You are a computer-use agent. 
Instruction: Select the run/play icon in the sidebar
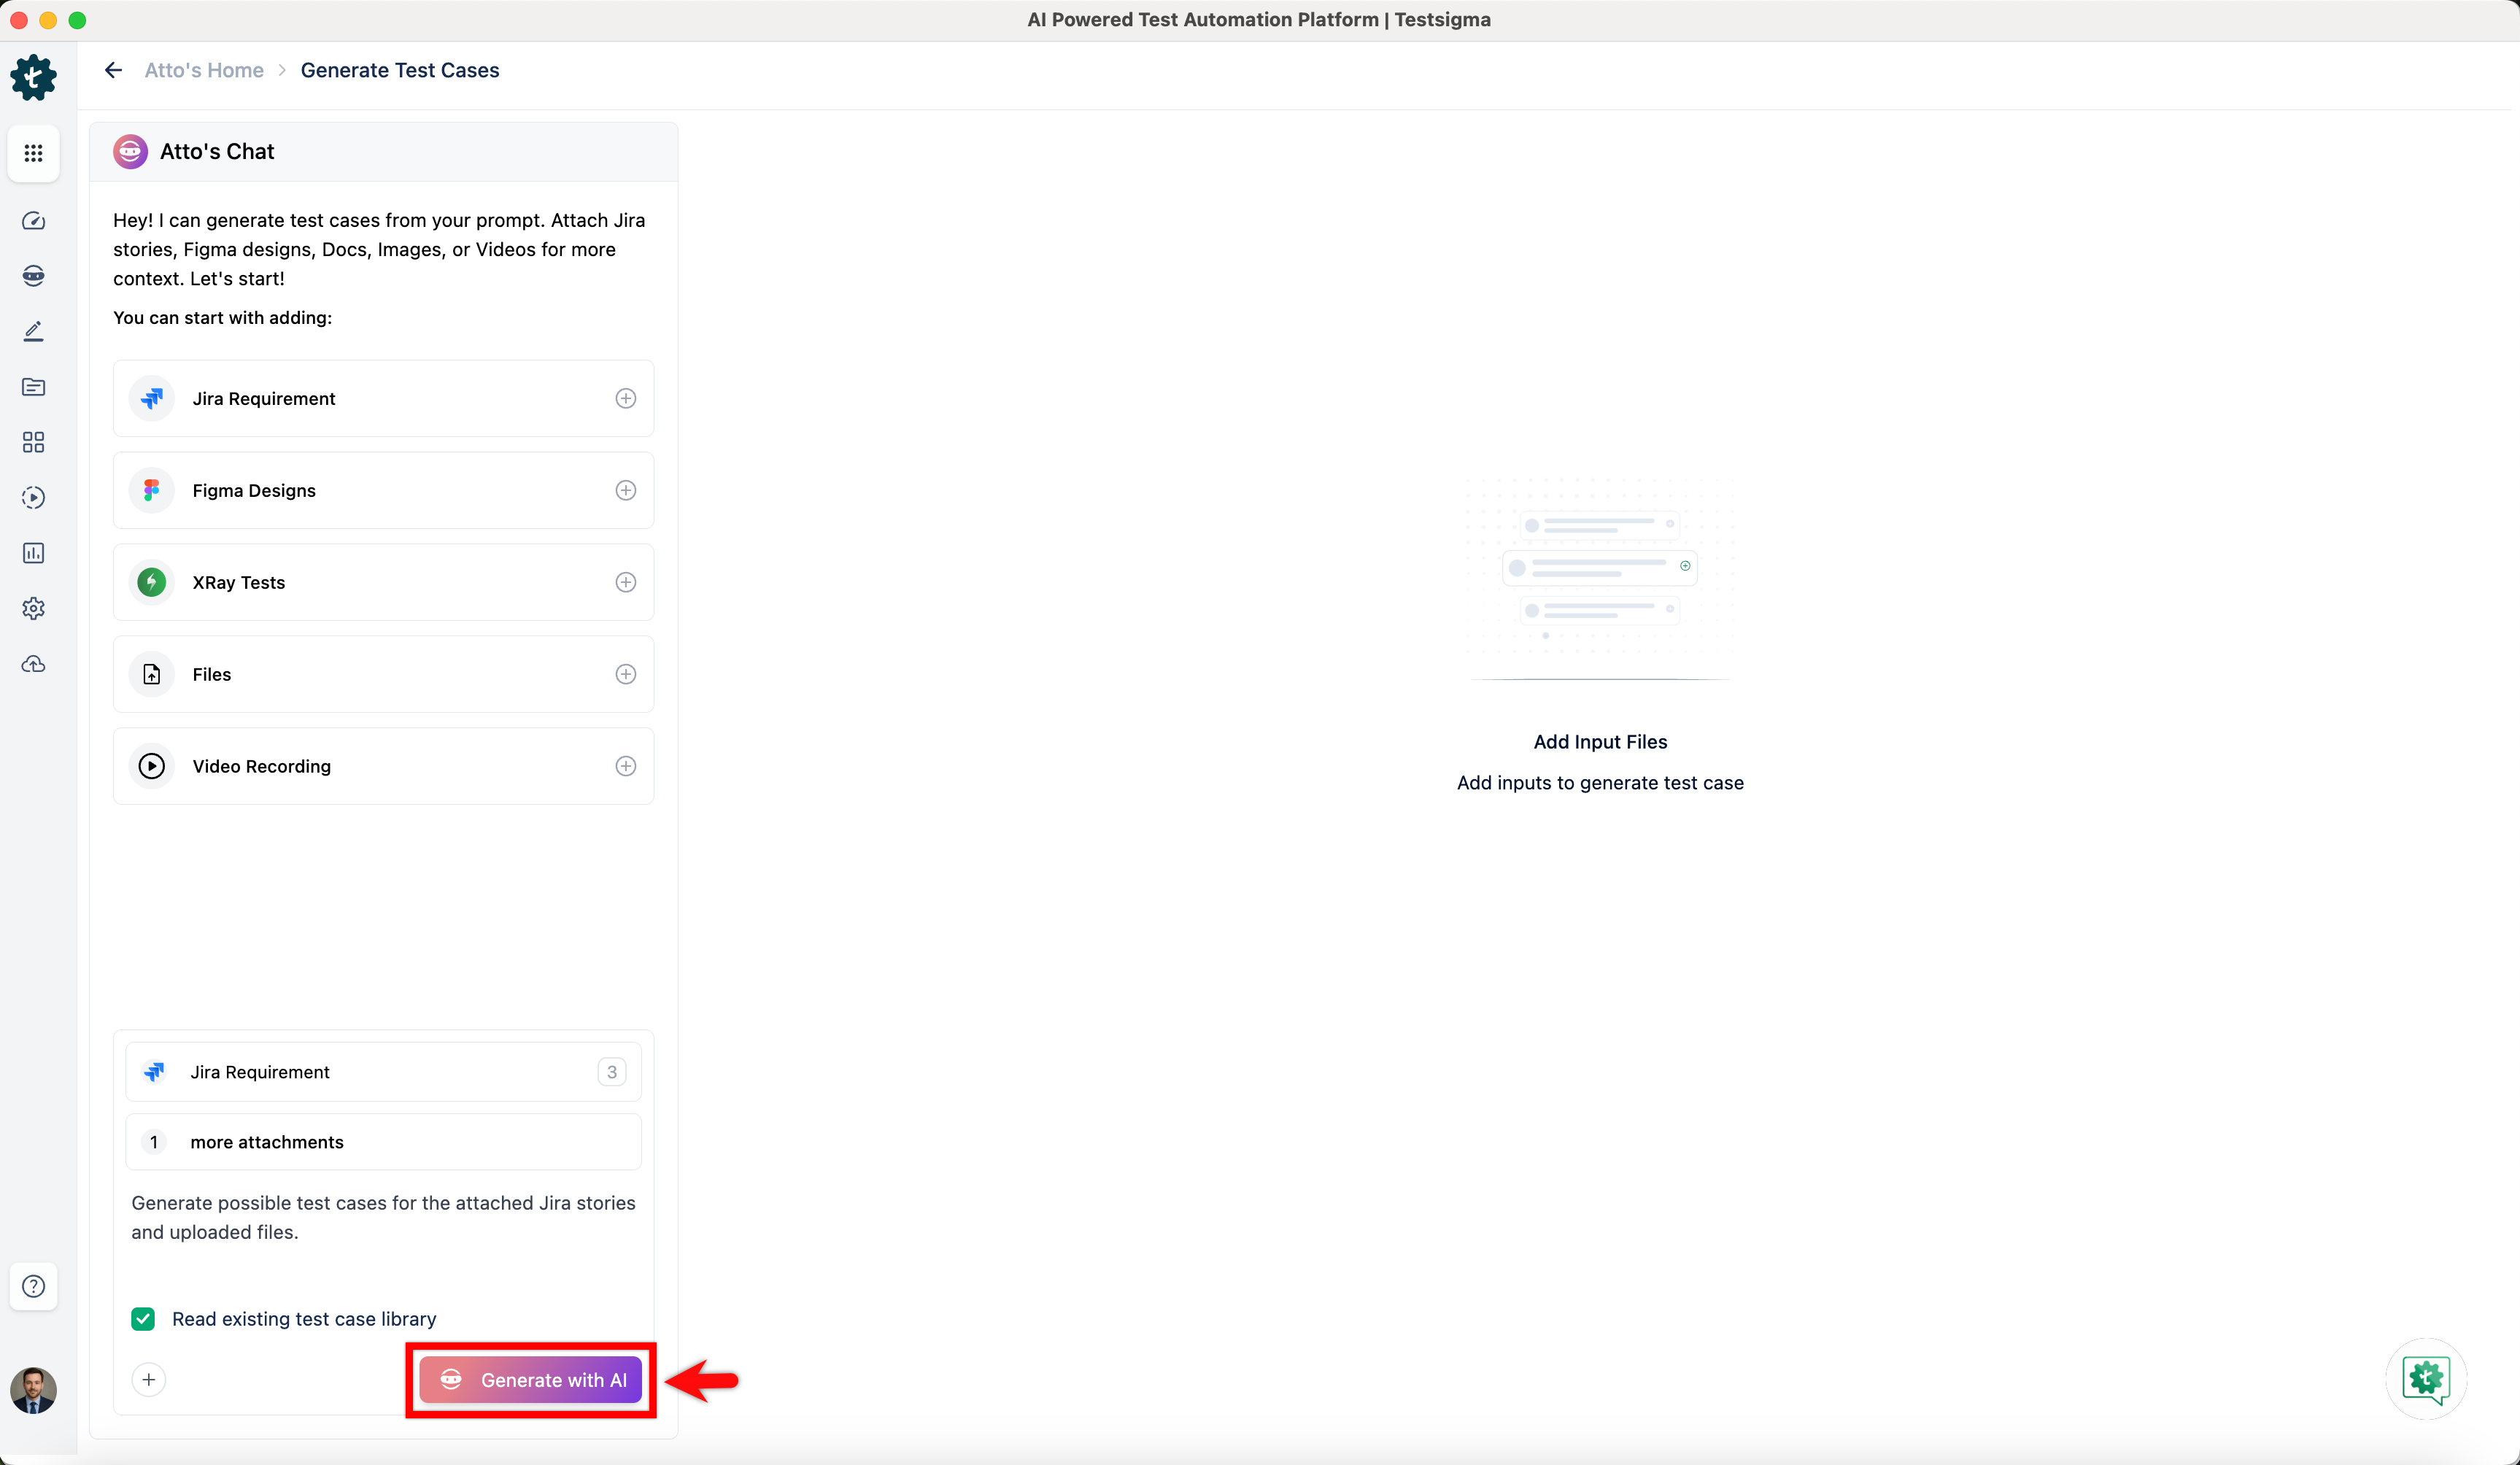click(x=33, y=497)
